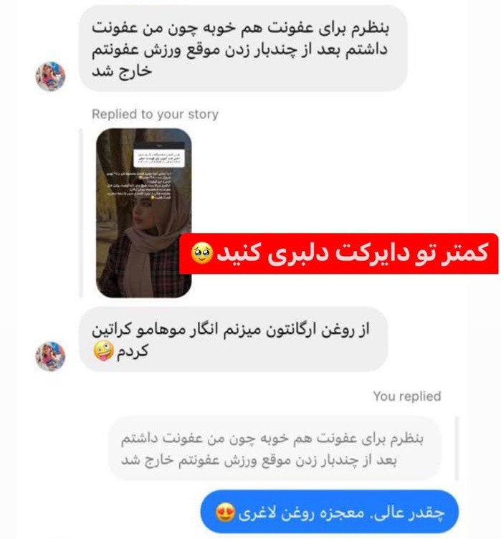Select the first grey bubble about عفونت

pos(243,49)
